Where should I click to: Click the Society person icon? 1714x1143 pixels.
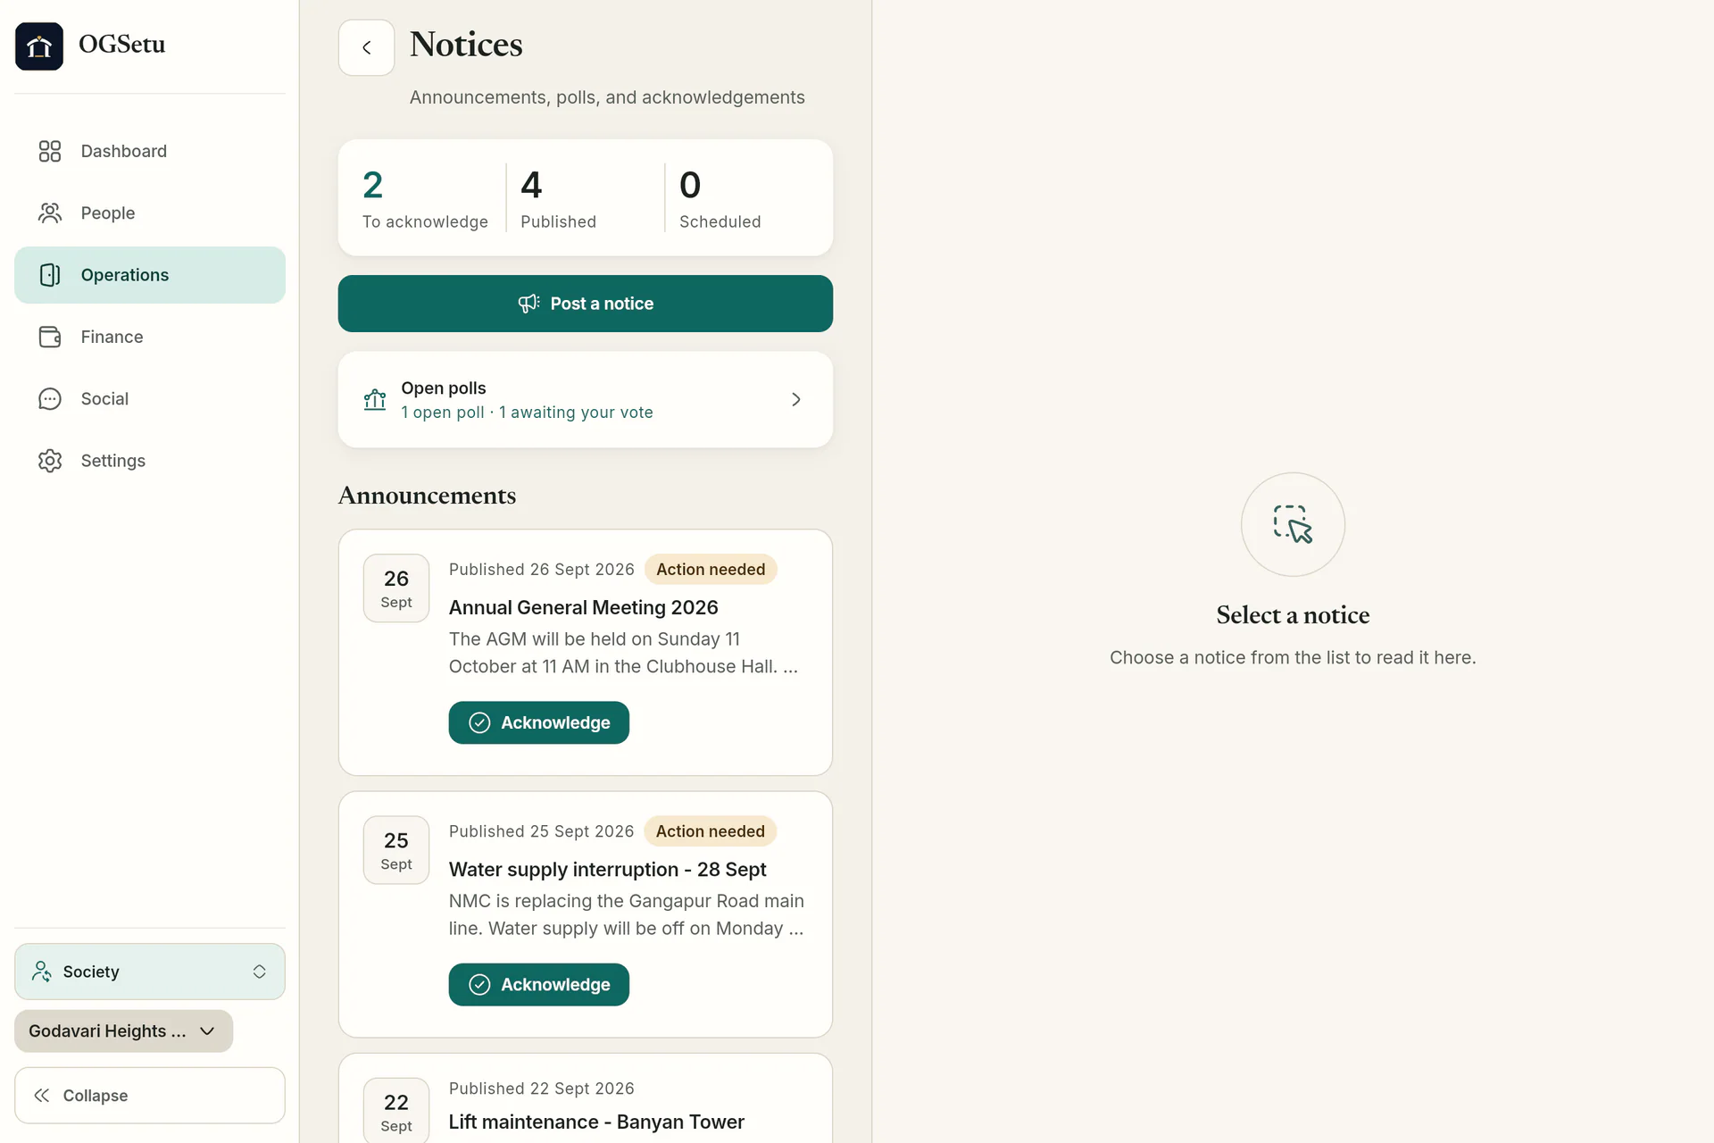pyautogui.click(x=41, y=972)
